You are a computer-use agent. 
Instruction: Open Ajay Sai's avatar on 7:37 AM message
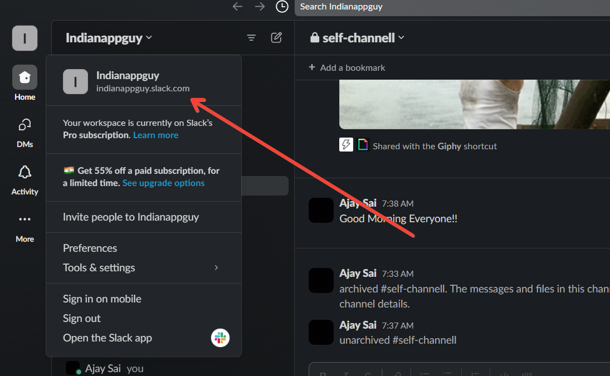[x=321, y=332]
